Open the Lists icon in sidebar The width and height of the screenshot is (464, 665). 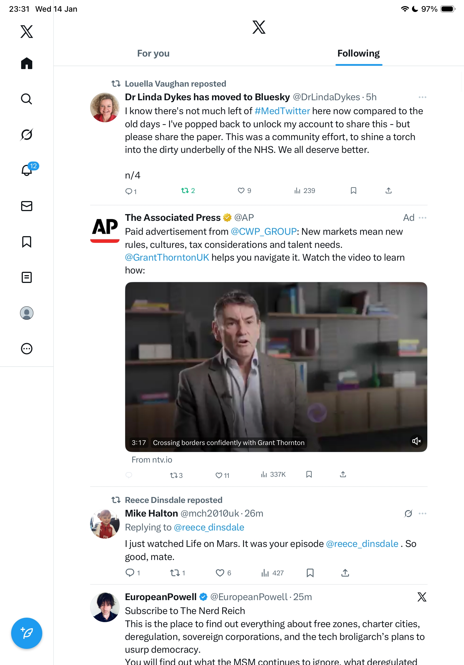pyautogui.click(x=27, y=277)
